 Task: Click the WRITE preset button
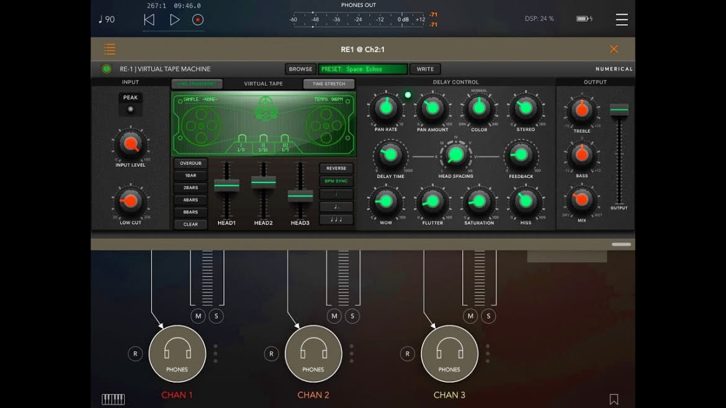pyautogui.click(x=425, y=69)
